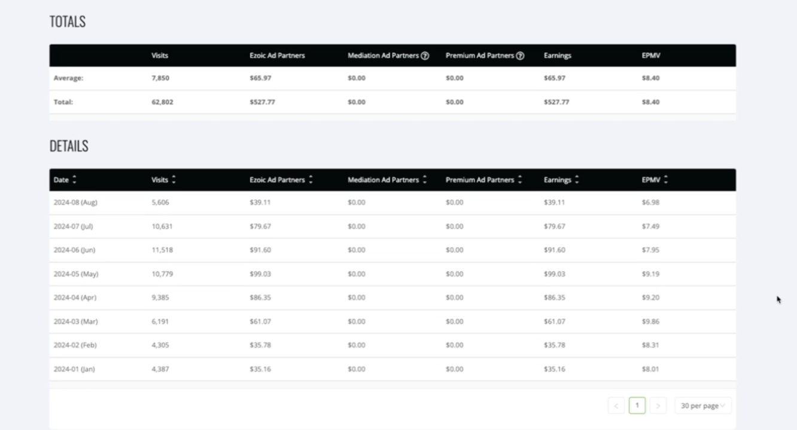Click visits value 6,191

160,321
